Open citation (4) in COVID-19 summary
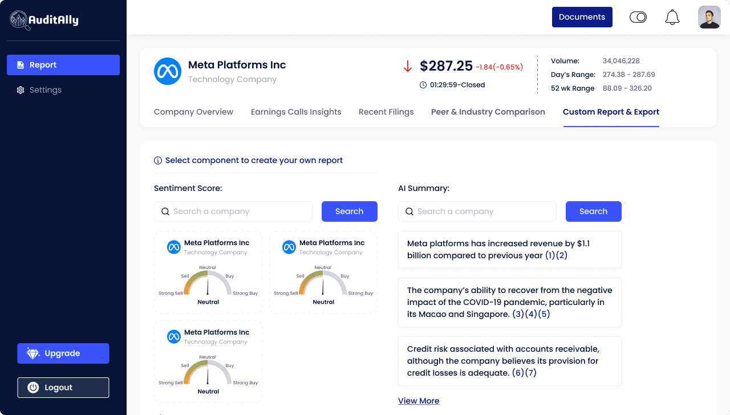The height and width of the screenshot is (415, 730). (532, 314)
